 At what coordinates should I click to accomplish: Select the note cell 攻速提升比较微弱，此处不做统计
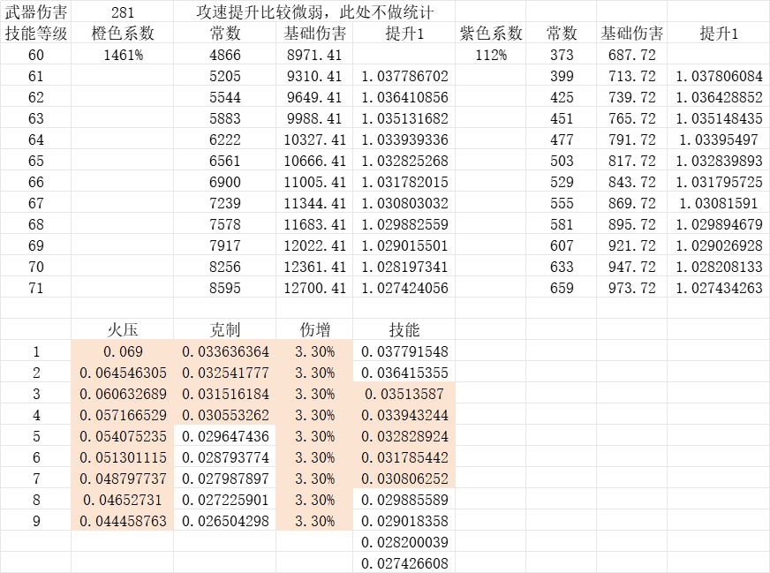coord(314,11)
